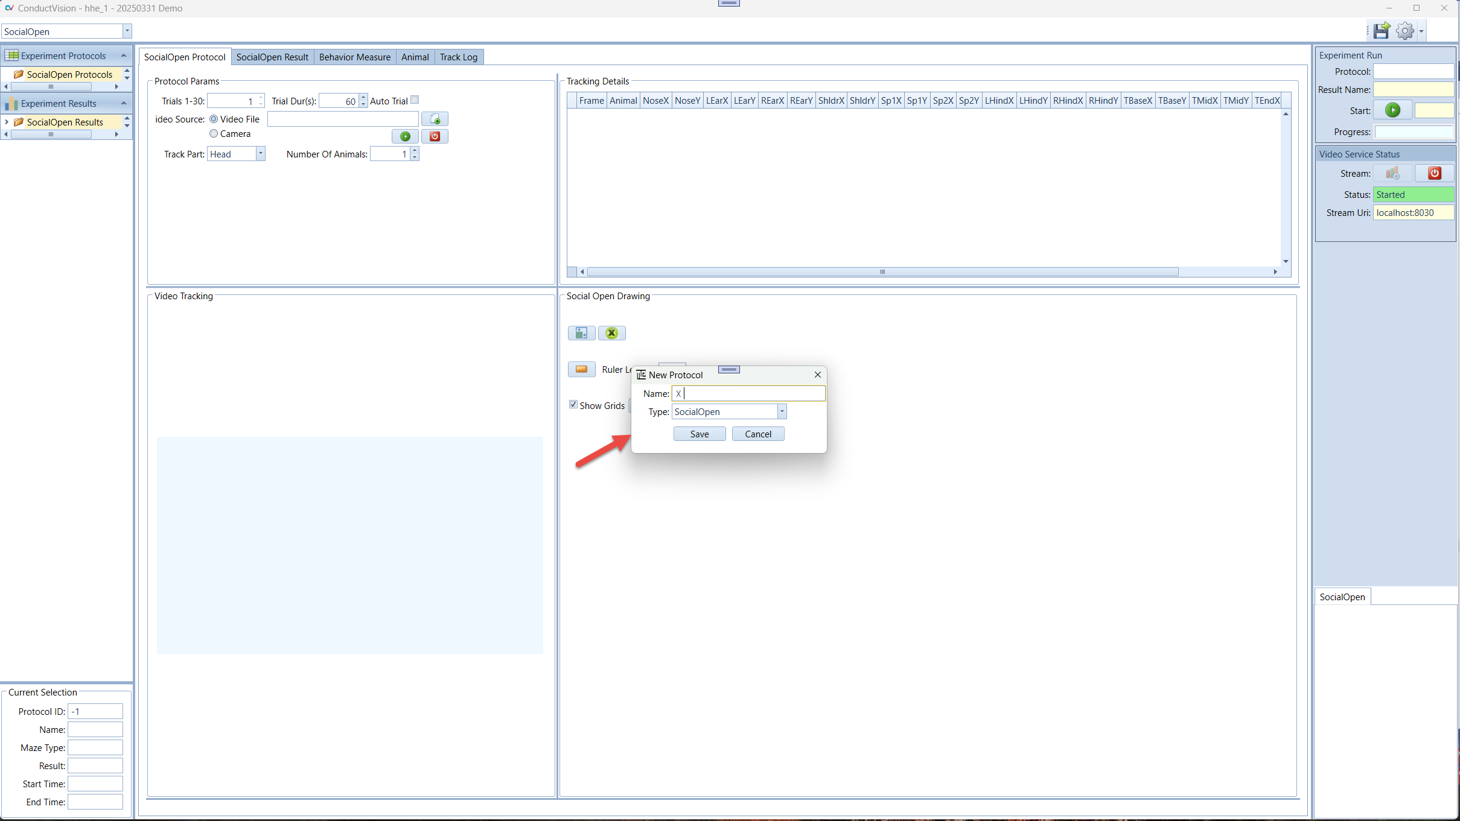Click the browse video file icon
This screenshot has height=821, width=1460.
435,119
